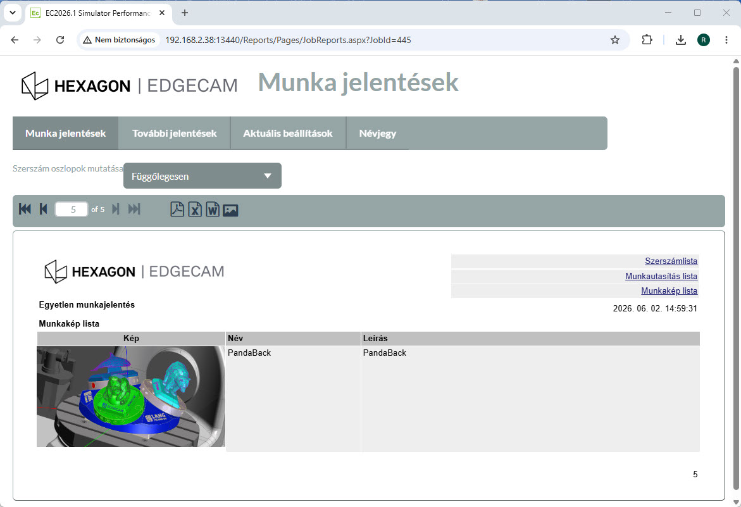Image resolution: width=741 pixels, height=507 pixels.
Task: Click the browser forward arrow
Action: click(37, 40)
